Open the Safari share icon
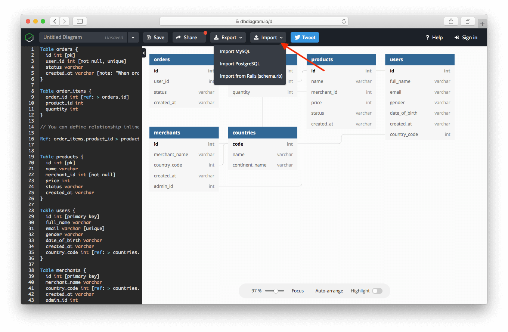Viewport: 508px width, 332px height. pos(451,21)
